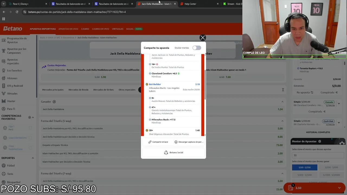Click Compártelo under the Cavaliers bet
Image resolution: width=347 pixels, height=195 pixels.
pos(317,111)
